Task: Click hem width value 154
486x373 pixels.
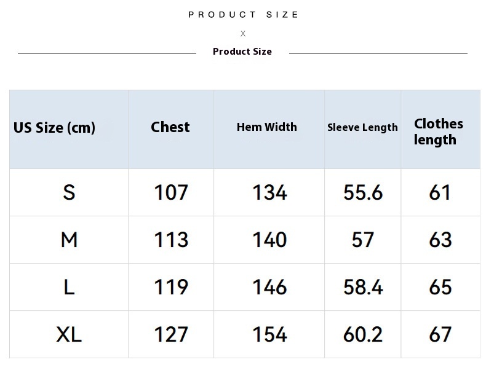Action: [269, 335]
